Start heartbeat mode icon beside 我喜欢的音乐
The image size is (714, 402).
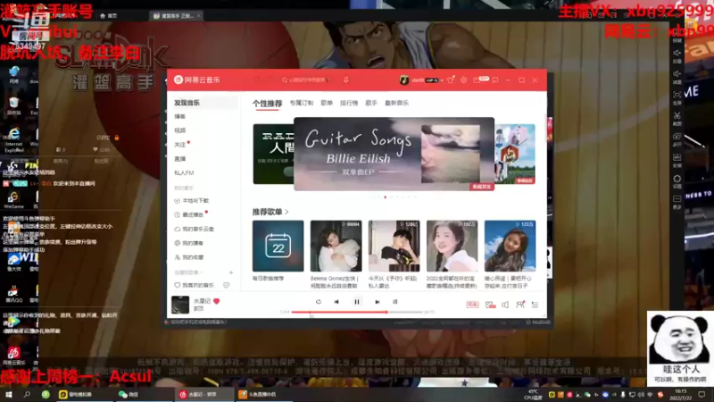click(227, 285)
